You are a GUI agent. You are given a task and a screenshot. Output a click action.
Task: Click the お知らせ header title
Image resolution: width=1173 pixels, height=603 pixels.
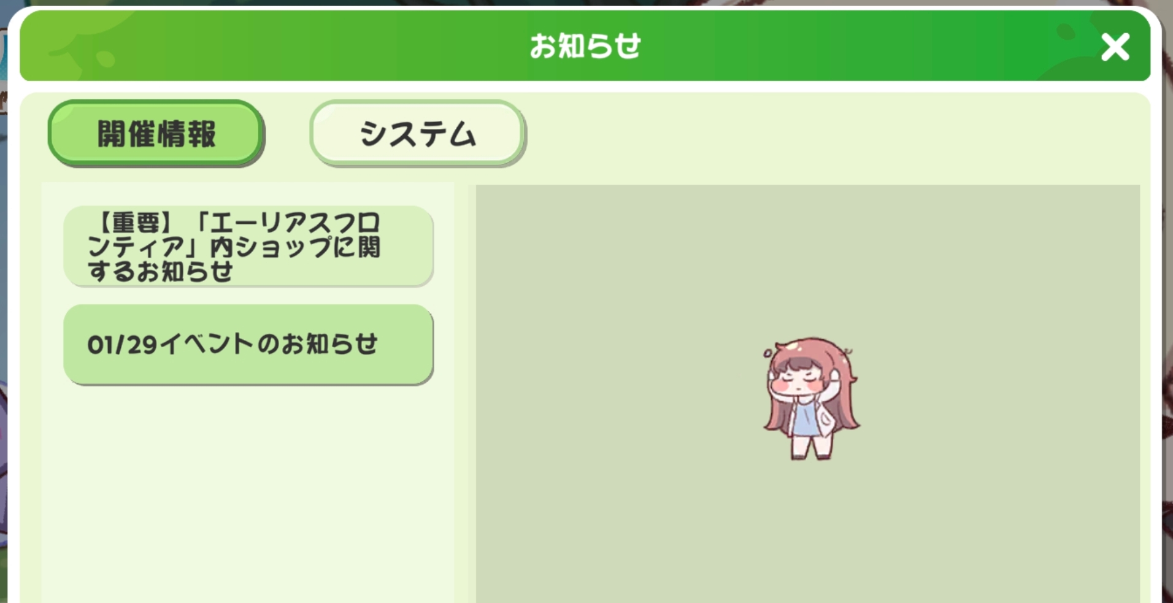point(585,46)
